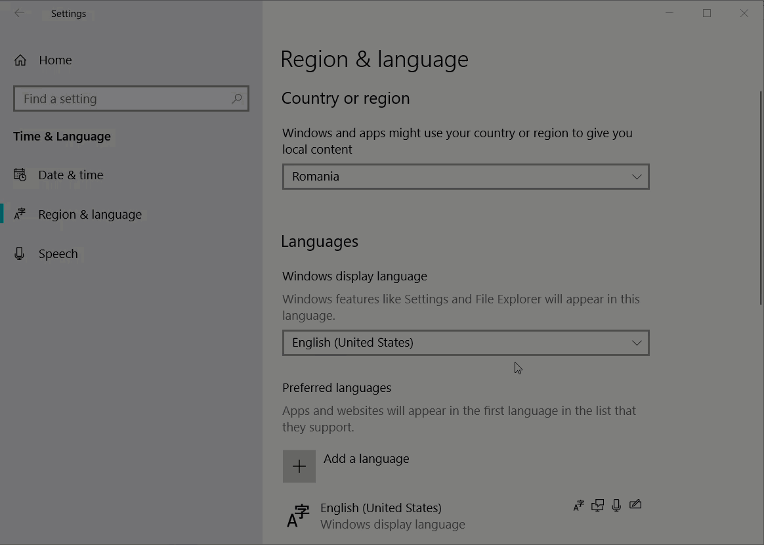
Task: Switch to the Speech settings page
Action: 58,254
